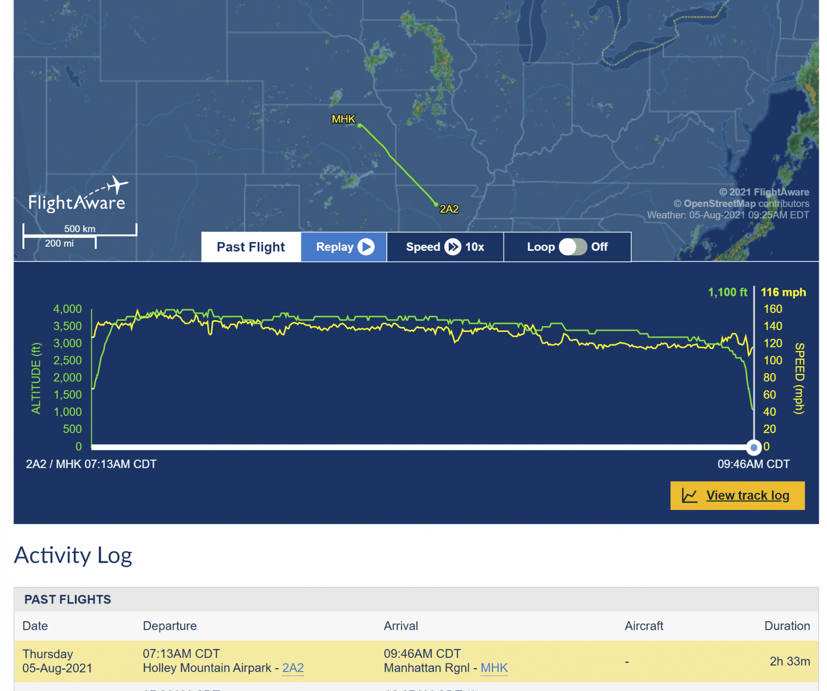
Task: Click the Date column header
Action: tap(35, 626)
